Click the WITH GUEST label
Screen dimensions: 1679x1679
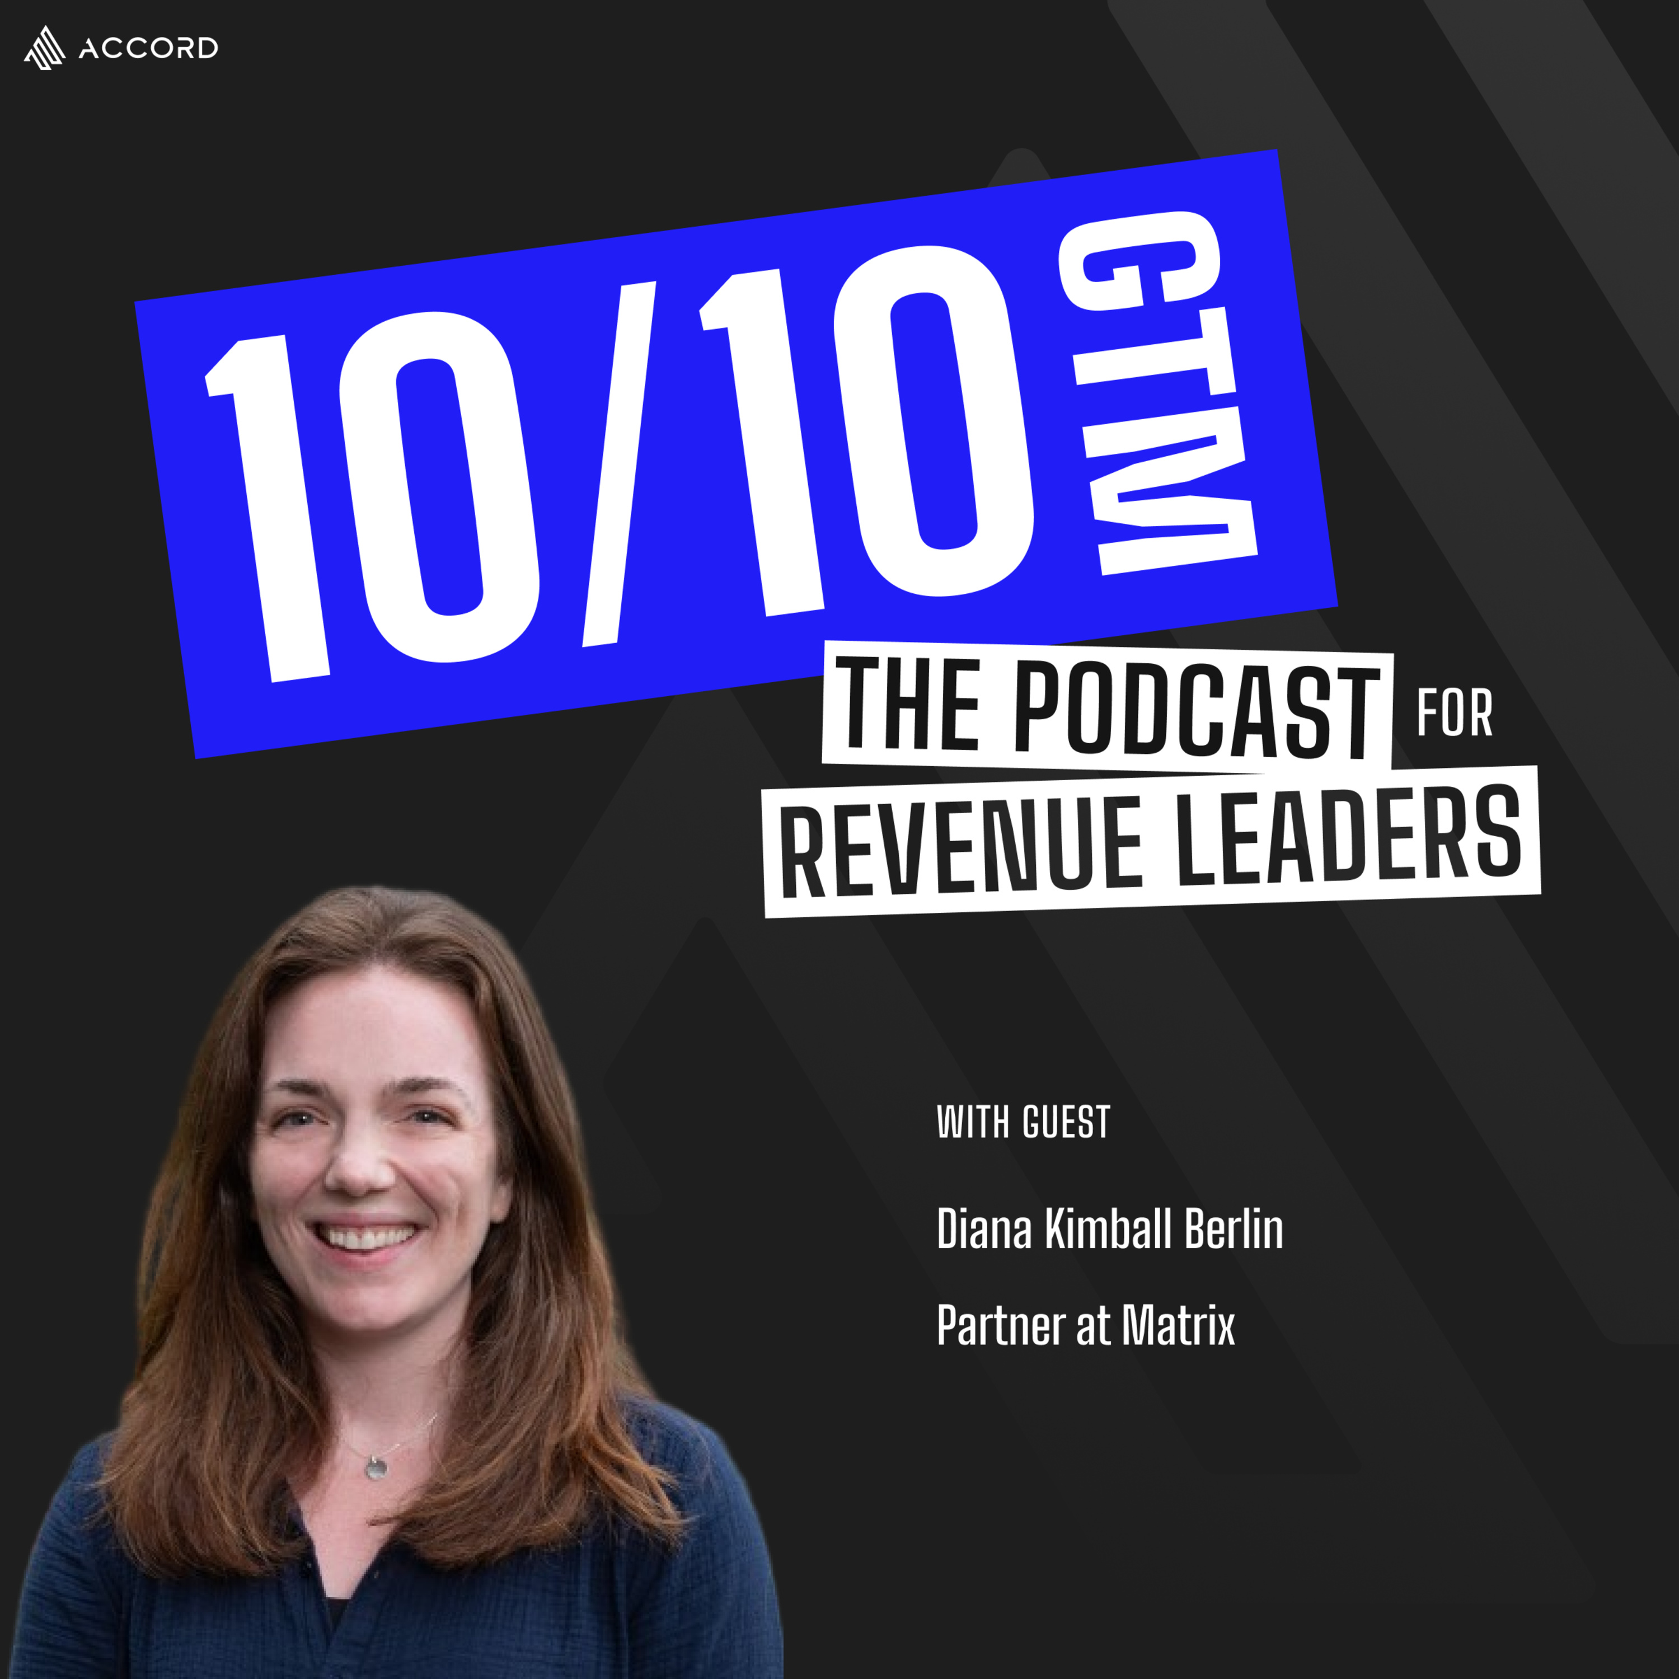[1023, 1122]
